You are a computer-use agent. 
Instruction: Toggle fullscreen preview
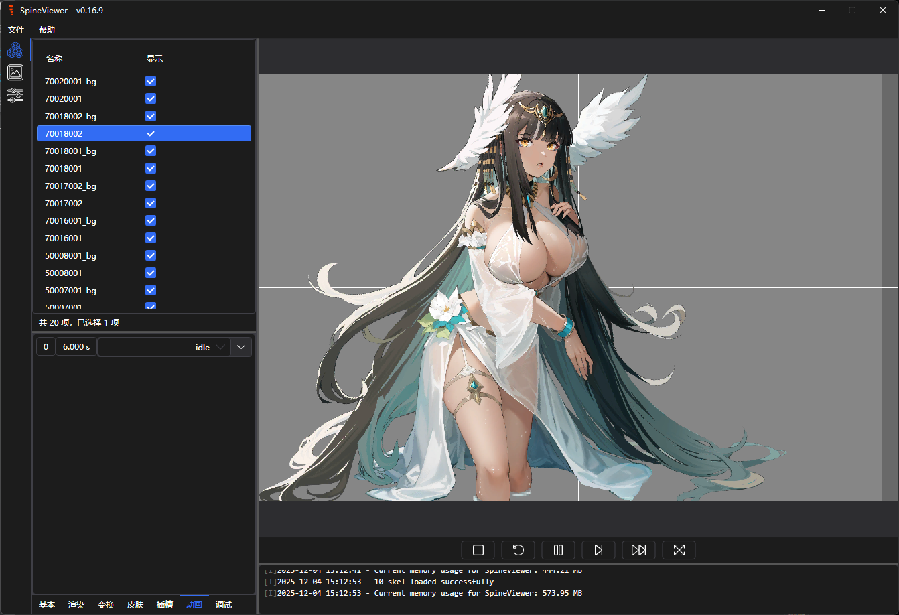pyautogui.click(x=679, y=550)
